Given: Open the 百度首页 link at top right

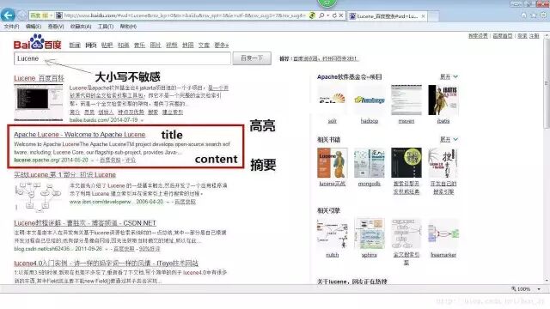Looking at the screenshot, I should pyautogui.click(x=503, y=36).
